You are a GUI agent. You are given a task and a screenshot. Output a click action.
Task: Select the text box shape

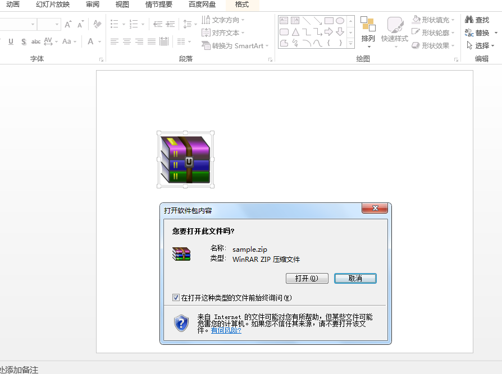pyautogui.click(x=284, y=21)
